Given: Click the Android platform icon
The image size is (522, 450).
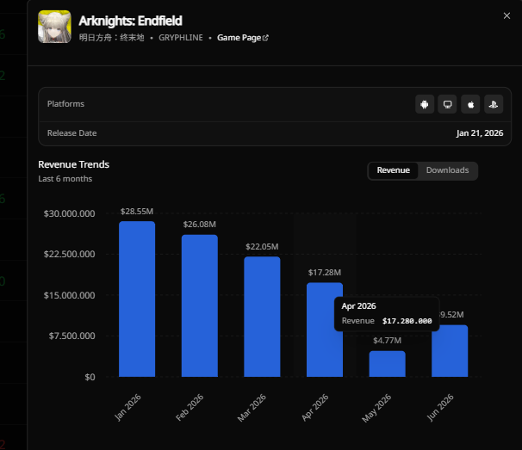Looking at the screenshot, I should point(425,104).
